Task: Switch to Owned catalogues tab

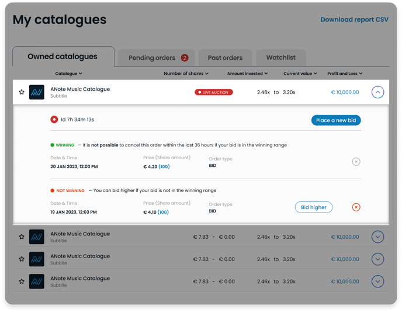Action: pyautogui.click(x=63, y=57)
